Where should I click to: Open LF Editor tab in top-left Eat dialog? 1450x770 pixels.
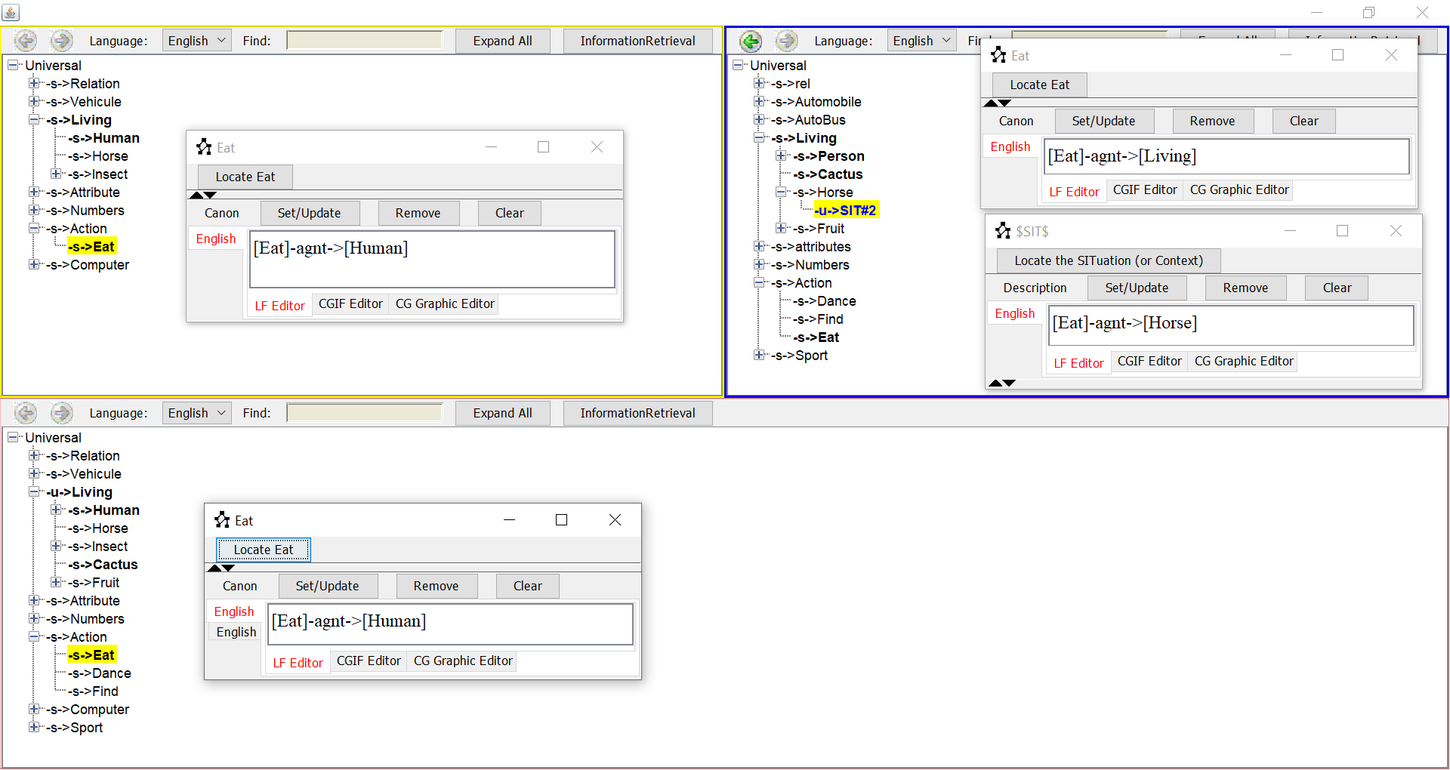coord(279,306)
